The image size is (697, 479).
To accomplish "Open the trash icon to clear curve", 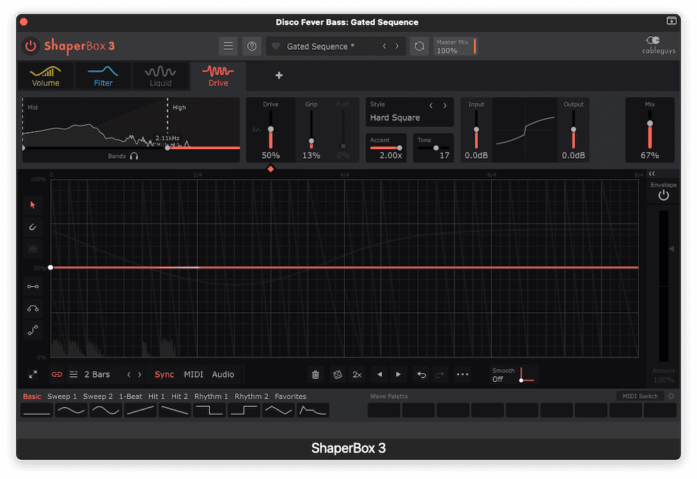I will click(315, 375).
